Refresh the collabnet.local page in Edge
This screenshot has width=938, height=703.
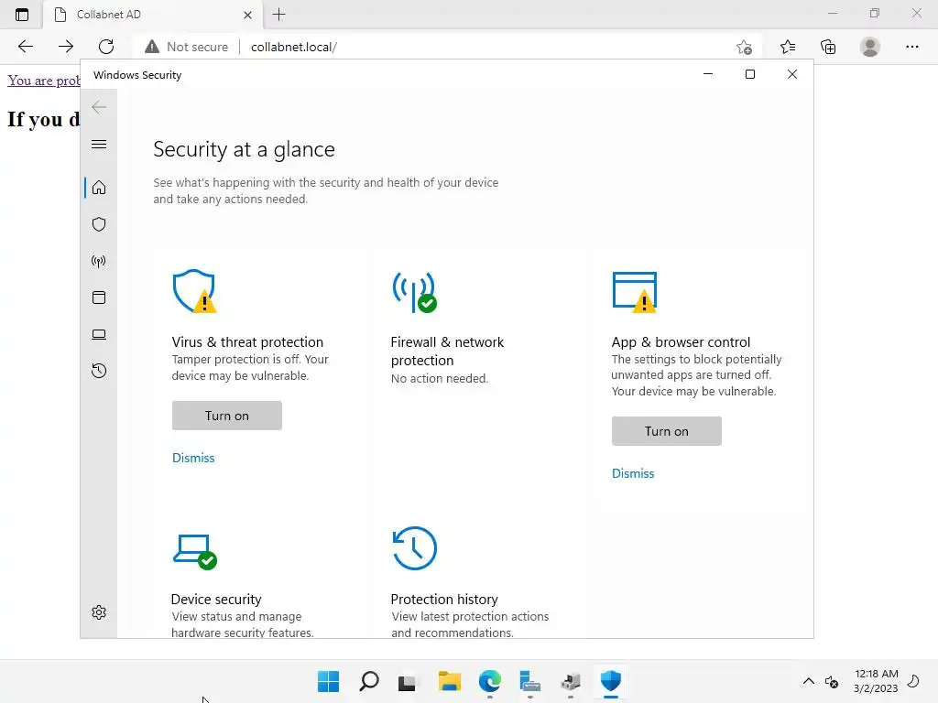click(x=106, y=47)
